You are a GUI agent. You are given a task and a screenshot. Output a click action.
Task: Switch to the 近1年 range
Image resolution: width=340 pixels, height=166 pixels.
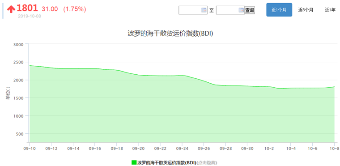point(330,10)
